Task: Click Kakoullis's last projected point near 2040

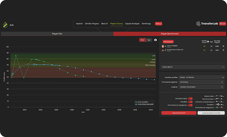Action: pyautogui.click(x=154, y=80)
